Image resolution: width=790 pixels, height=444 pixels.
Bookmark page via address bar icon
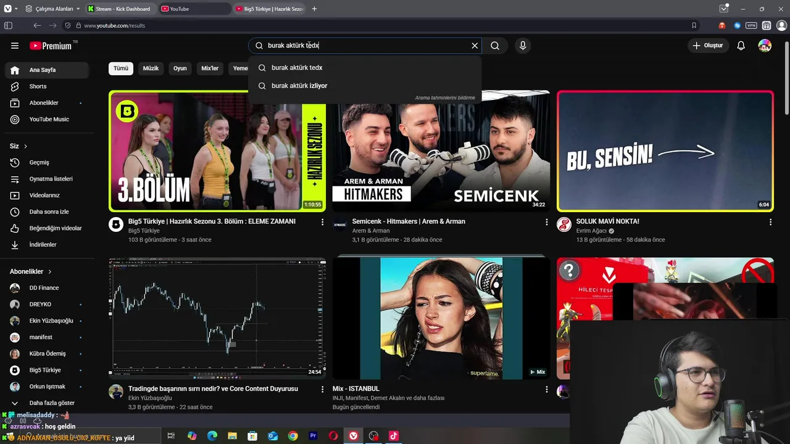coord(694,26)
